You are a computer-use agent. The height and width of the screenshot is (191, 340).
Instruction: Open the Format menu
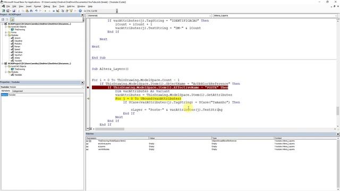[38, 6]
